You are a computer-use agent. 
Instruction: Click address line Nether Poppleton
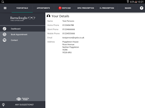pos(71,47)
